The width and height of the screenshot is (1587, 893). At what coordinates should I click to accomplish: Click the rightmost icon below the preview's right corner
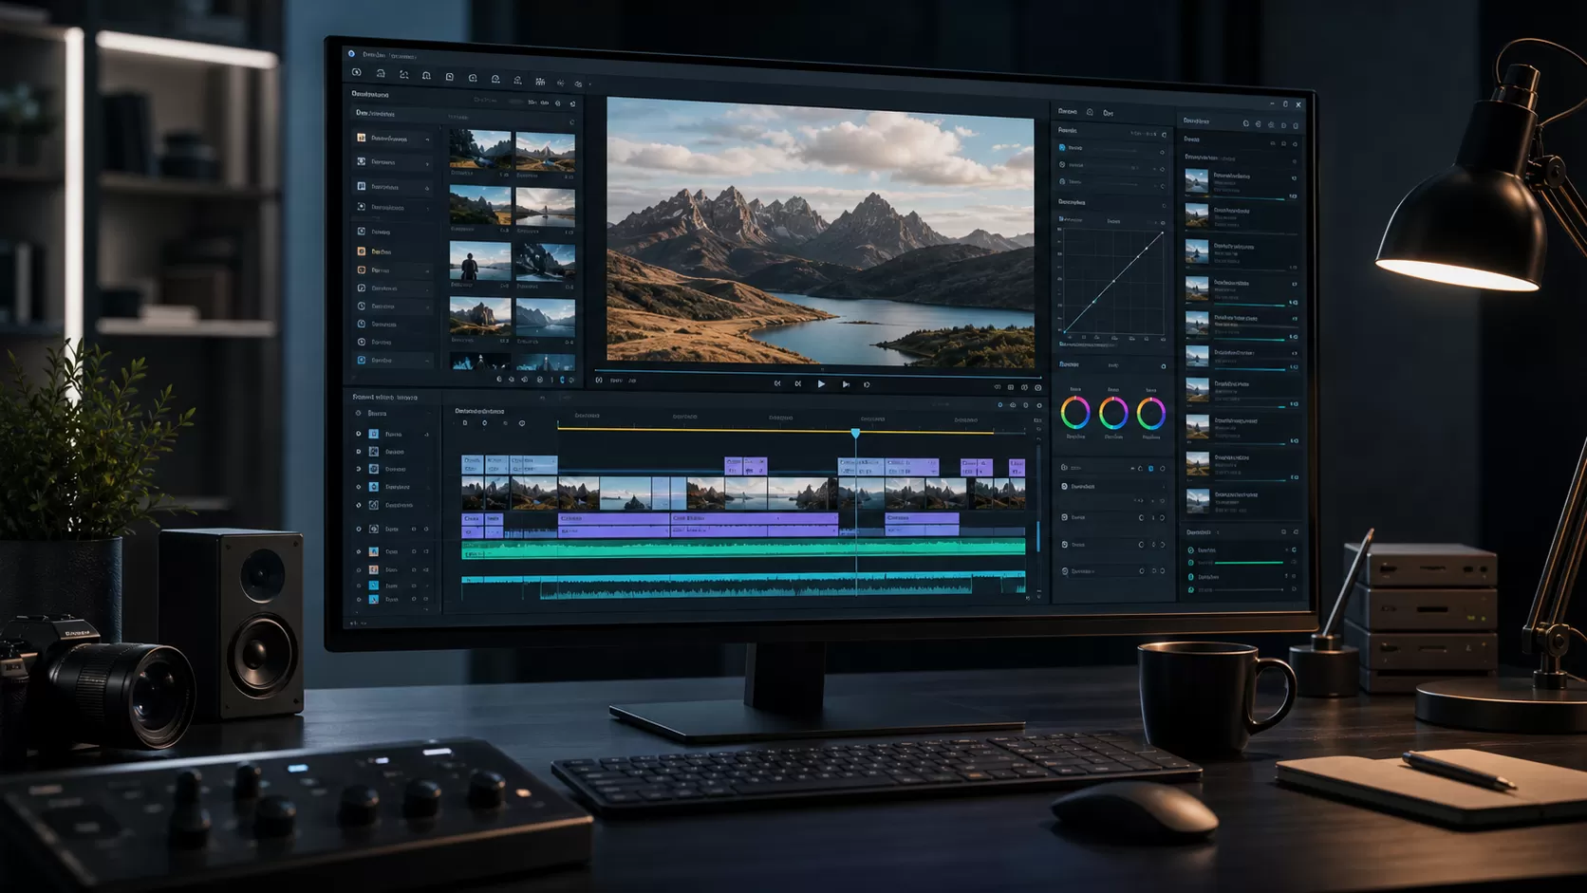click(1037, 387)
